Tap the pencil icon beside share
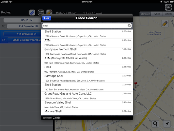The image size is (174, 131). coord(49,12)
